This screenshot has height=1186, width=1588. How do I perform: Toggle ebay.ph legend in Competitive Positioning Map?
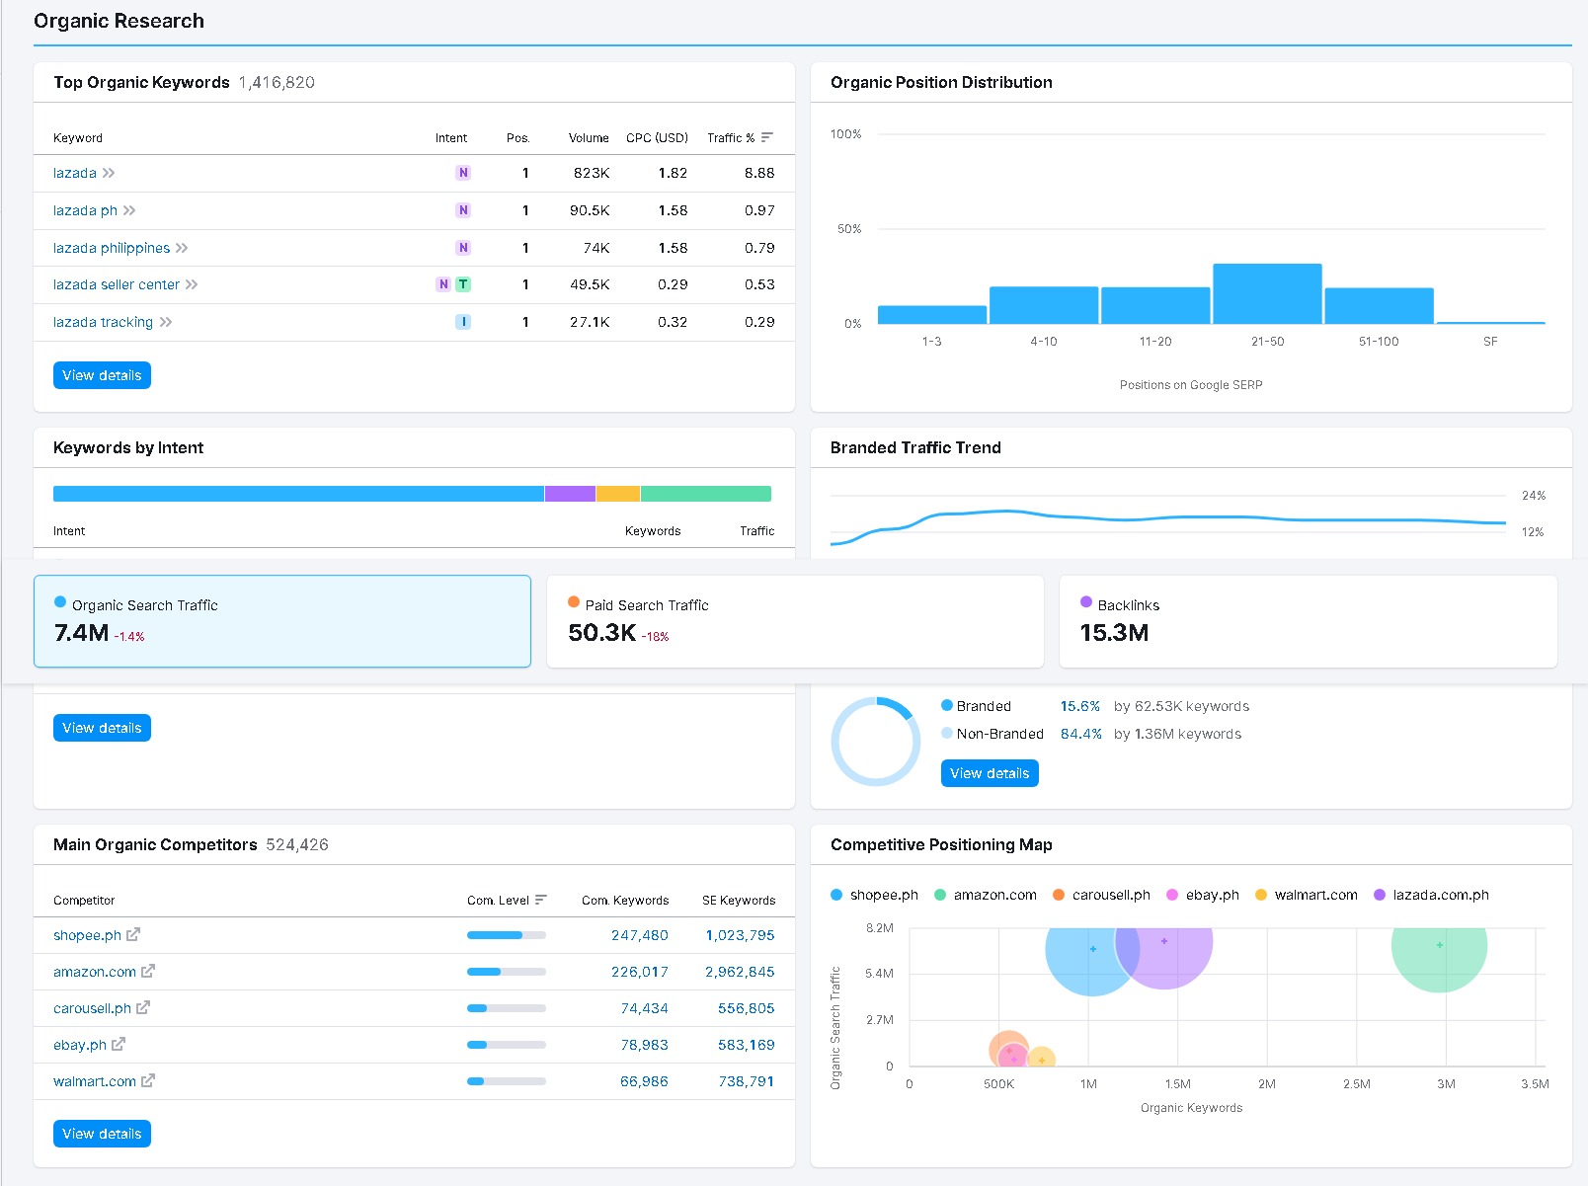click(x=1203, y=895)
